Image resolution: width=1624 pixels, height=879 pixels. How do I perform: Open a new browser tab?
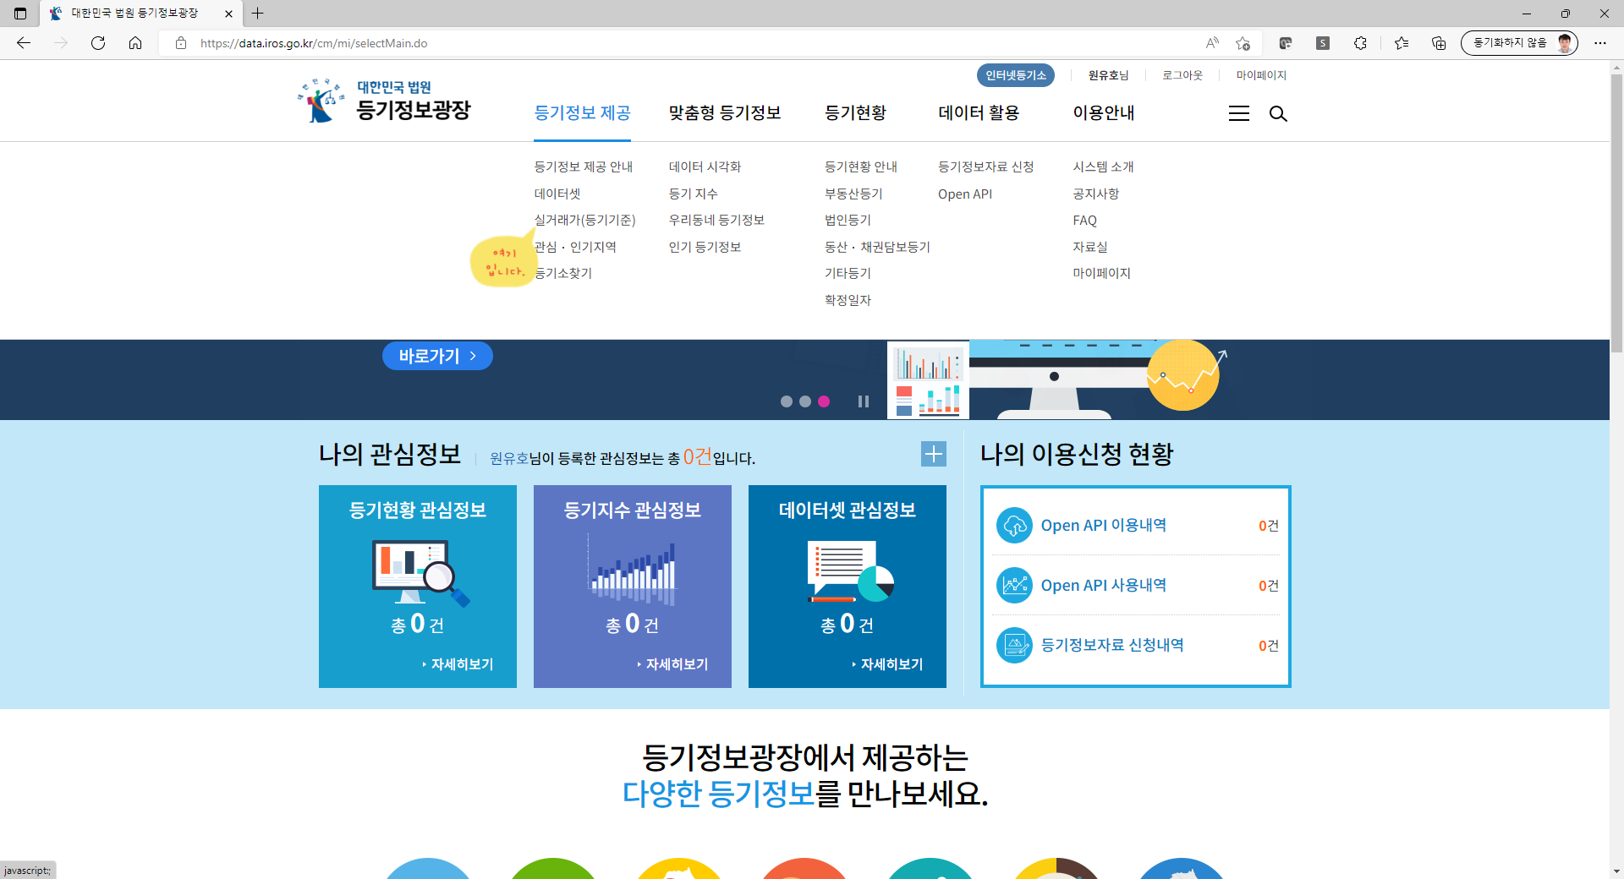coord(258,14)
